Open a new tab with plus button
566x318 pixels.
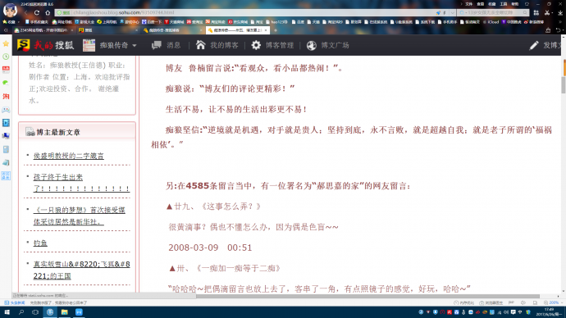coord(275,30)
